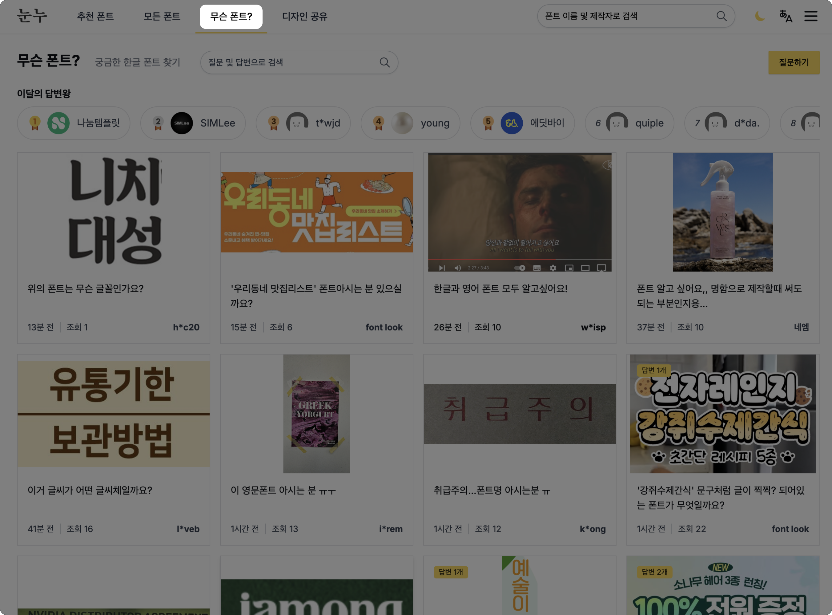Image resolution: width=832 pixels, height=615 pixels.
Task: Click the 에딧바이 blue avatar icon
Action: (512, 123)
